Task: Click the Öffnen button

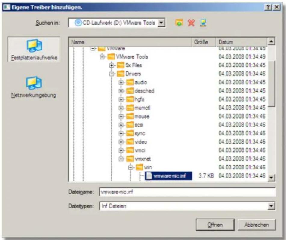Action: pyautogui.click(x=215, y=225)
